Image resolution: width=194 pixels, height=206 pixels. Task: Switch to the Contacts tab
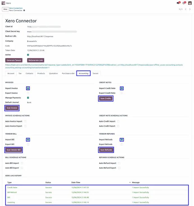[29, 73]
